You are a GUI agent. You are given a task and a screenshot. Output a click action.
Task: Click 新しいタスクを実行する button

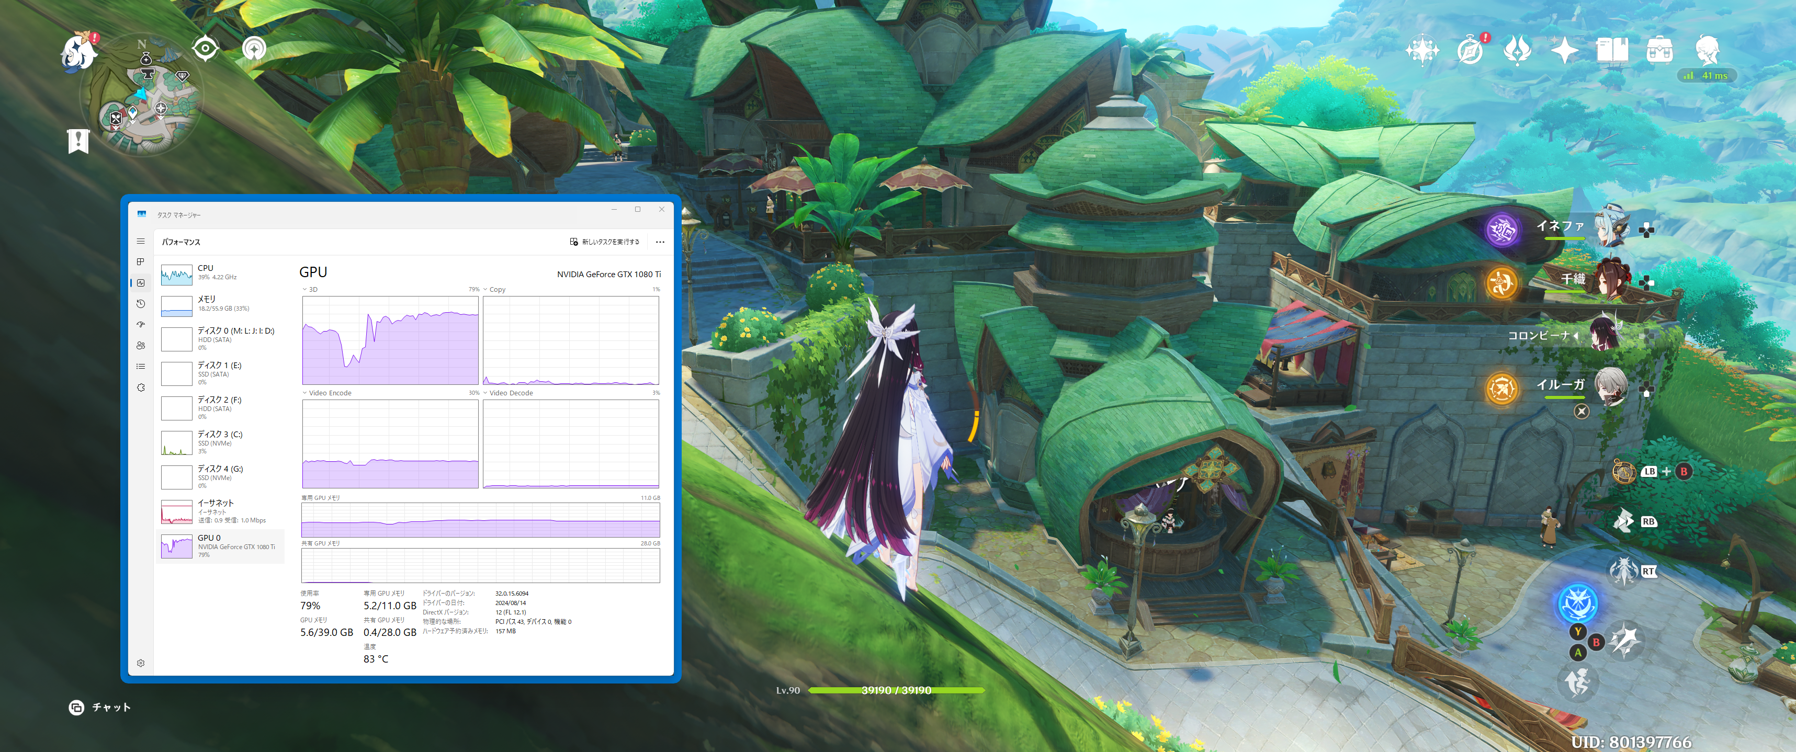point(604,242)
